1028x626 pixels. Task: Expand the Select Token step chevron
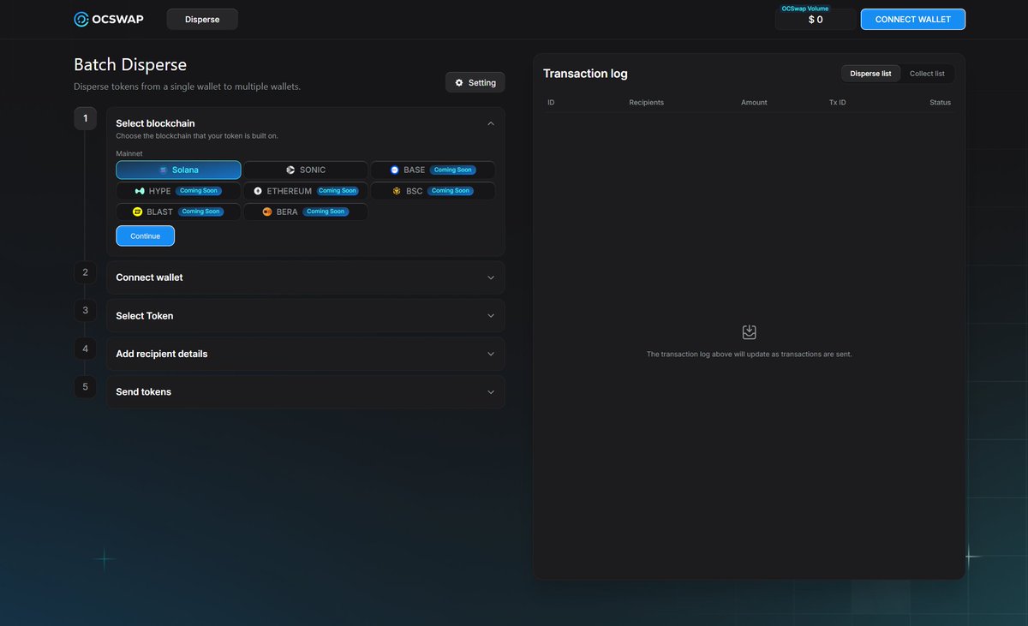(491, 315)
